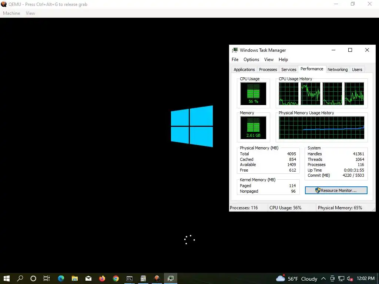Click the Handles value 41361
This screenshot has width=379, height=284.
click(358, 154)
